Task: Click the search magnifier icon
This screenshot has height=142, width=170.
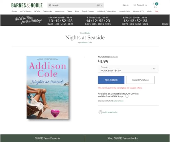Action: click(50, 5)
